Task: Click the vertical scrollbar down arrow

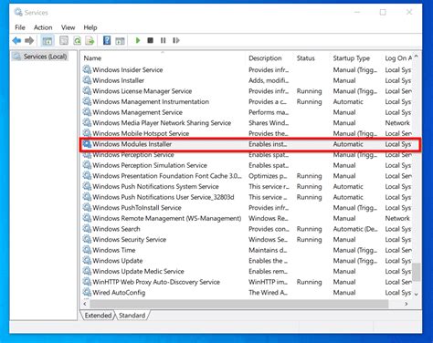Action: 417,294
